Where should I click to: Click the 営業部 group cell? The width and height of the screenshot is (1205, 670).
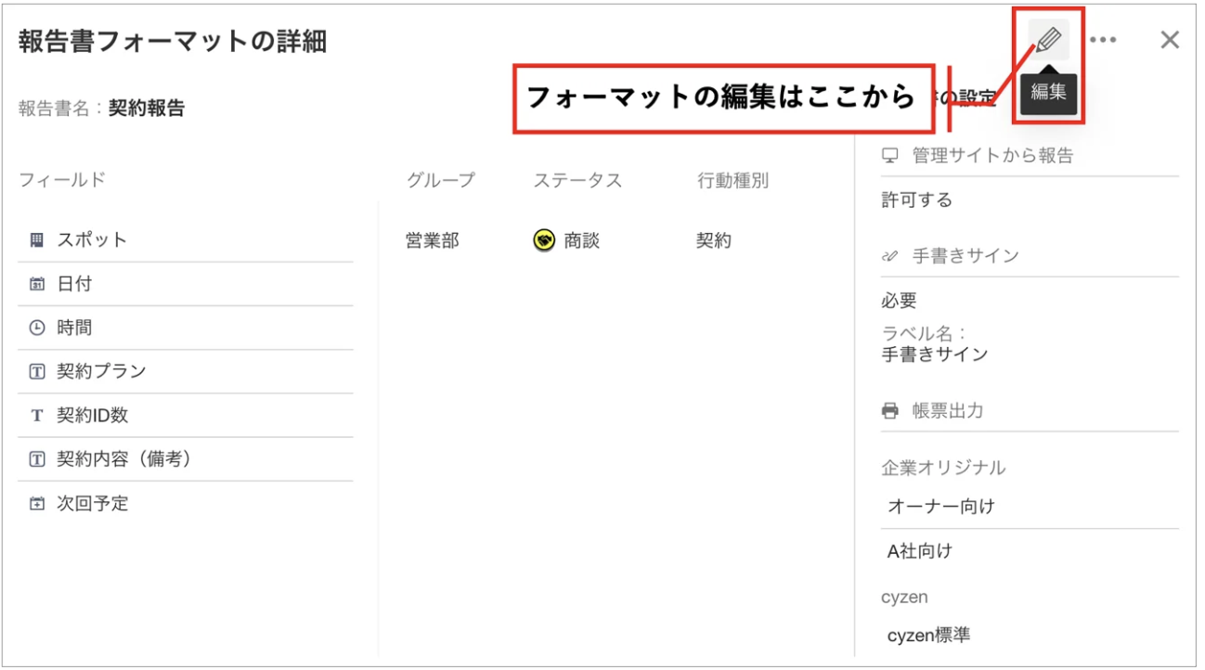[432, 240]
